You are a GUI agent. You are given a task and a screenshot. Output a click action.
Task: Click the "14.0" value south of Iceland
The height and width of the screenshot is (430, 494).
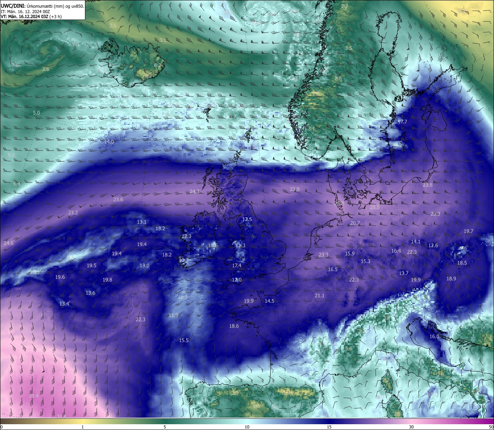[109, 142]
